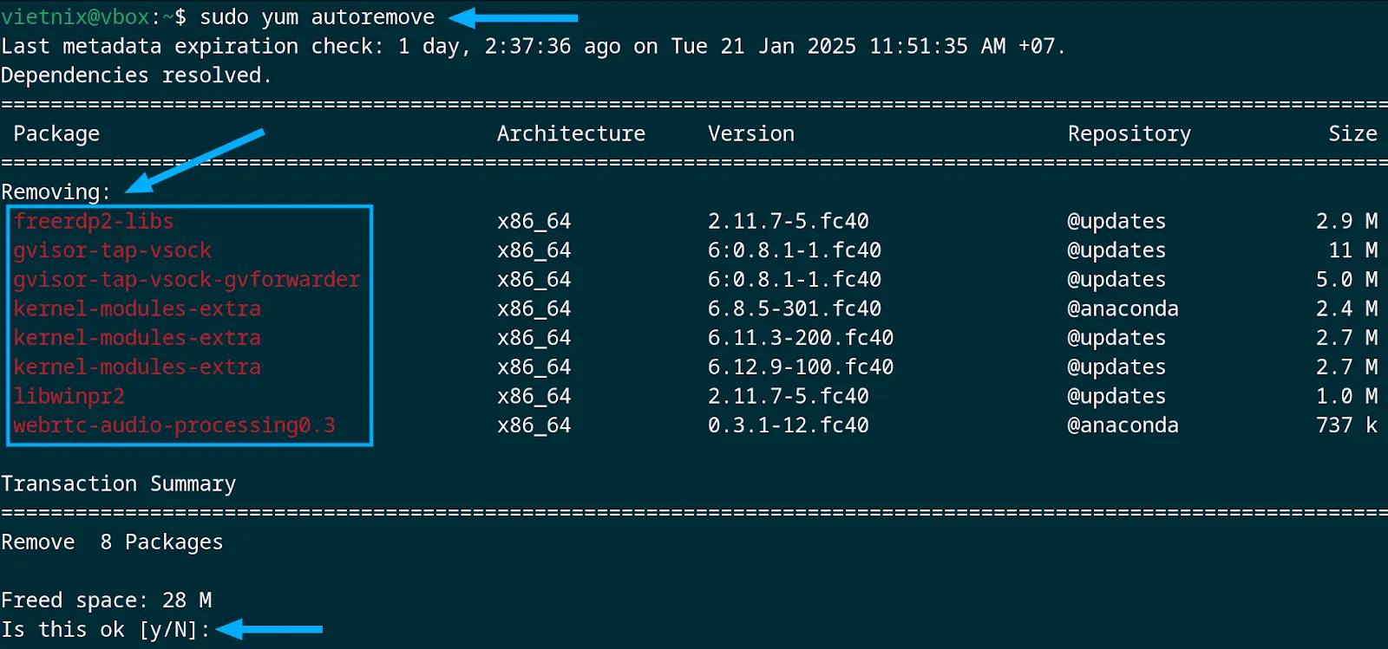Click the 'Package' column header
1388x649 pixels.
(56, 134)
